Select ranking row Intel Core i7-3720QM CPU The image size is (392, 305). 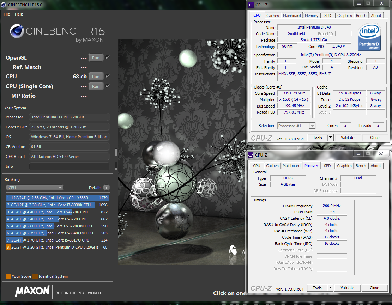(57, 226)
